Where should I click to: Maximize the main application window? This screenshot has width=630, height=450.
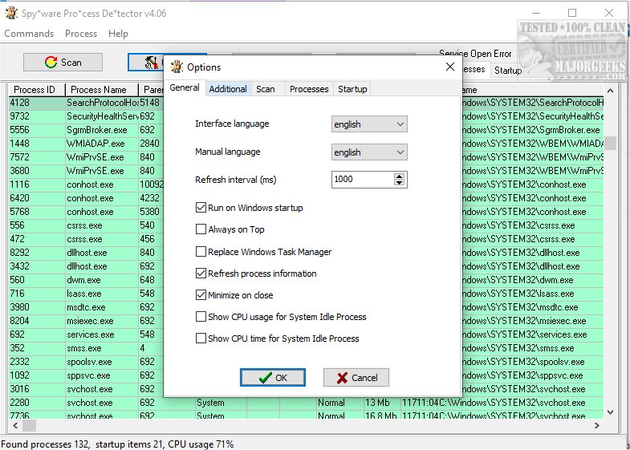(572, 13)
